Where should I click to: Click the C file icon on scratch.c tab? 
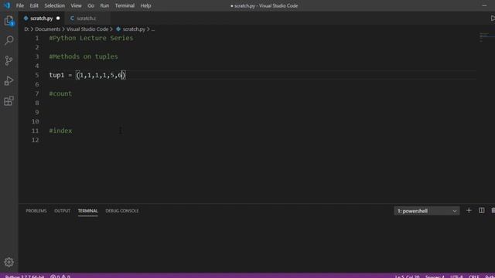[72, 19]
